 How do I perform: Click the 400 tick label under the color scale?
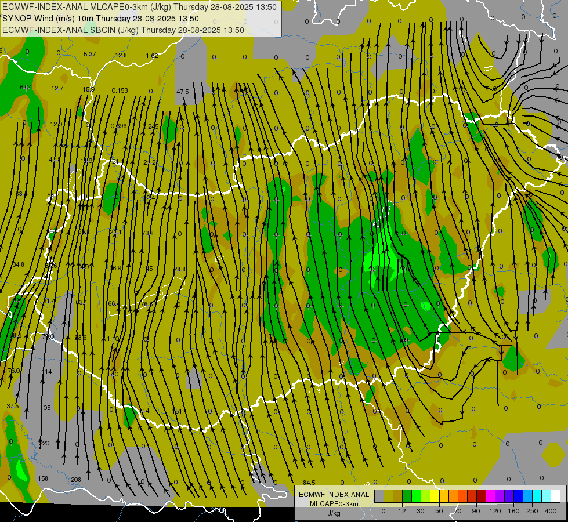click(x=551, y=511)
